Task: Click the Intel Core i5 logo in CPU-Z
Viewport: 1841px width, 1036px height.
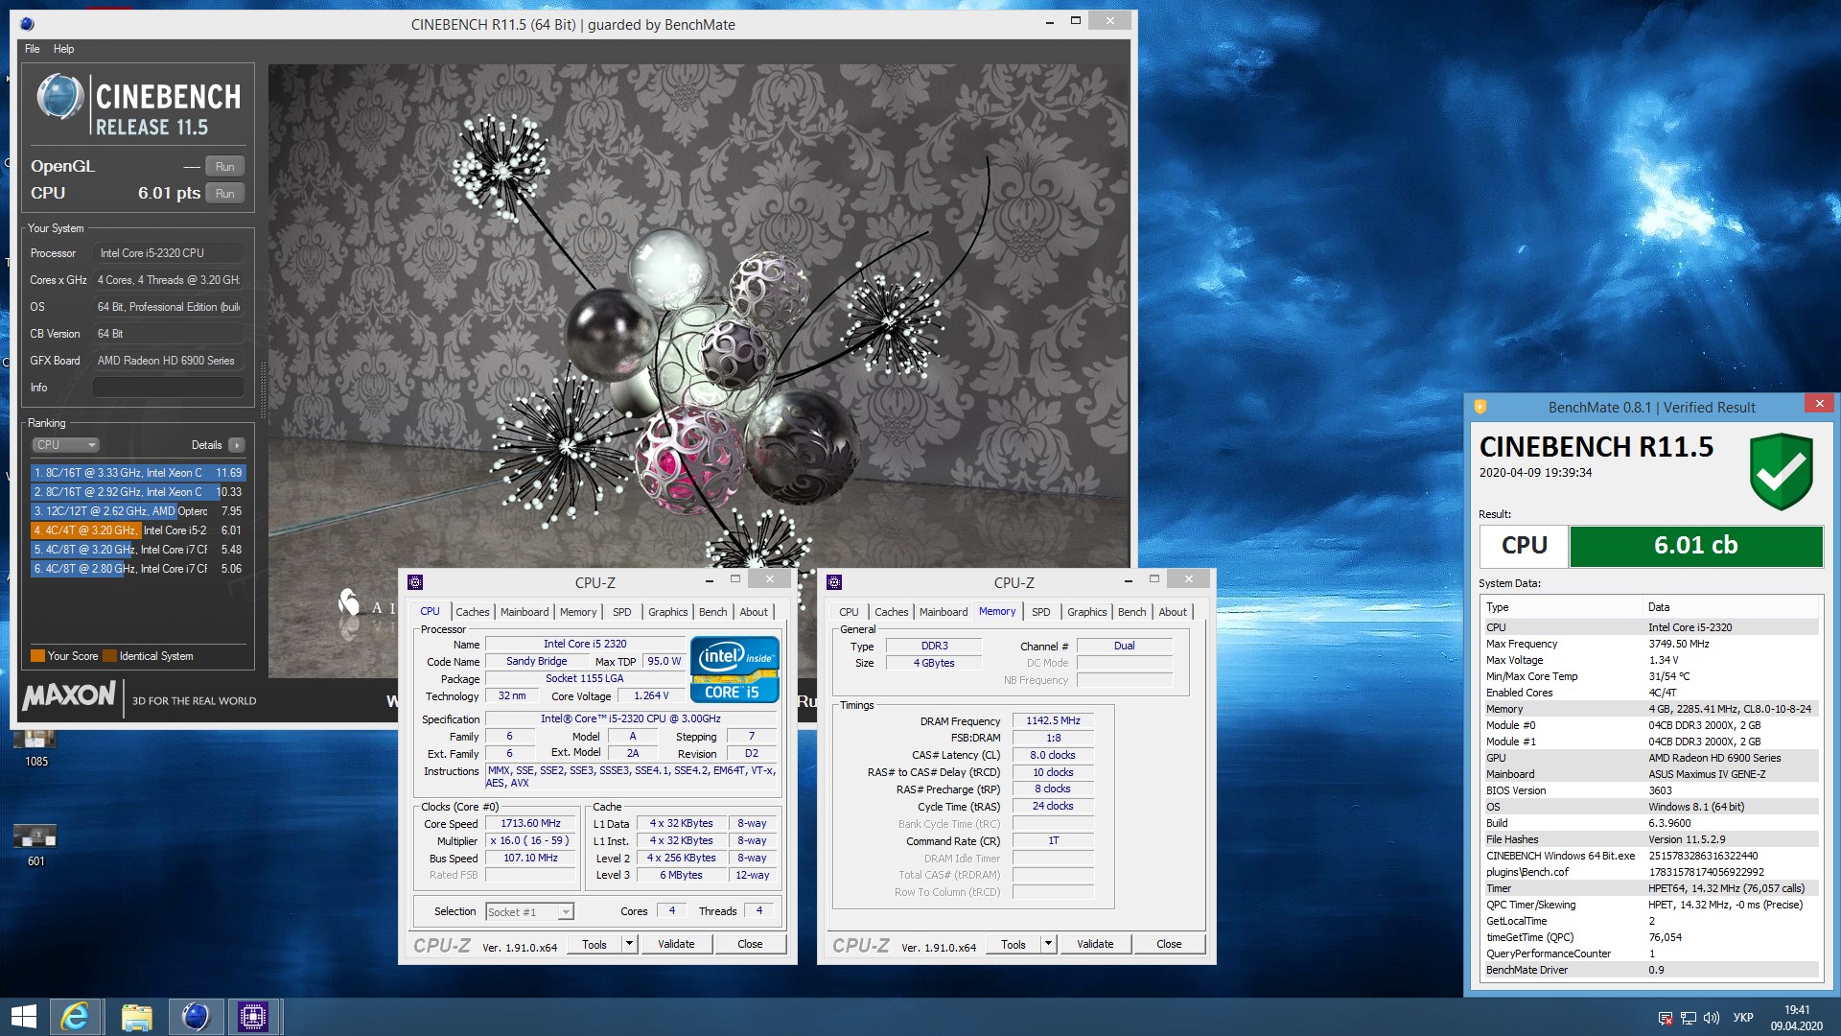Action: tap(734, 669)
